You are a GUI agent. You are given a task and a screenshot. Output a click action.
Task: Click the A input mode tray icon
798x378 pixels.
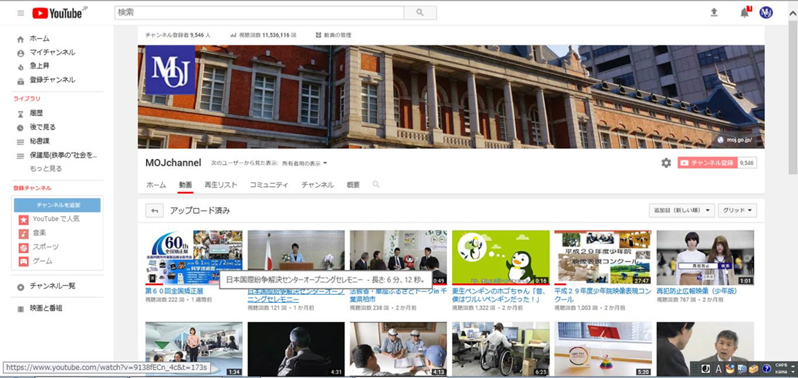point(720,369)
